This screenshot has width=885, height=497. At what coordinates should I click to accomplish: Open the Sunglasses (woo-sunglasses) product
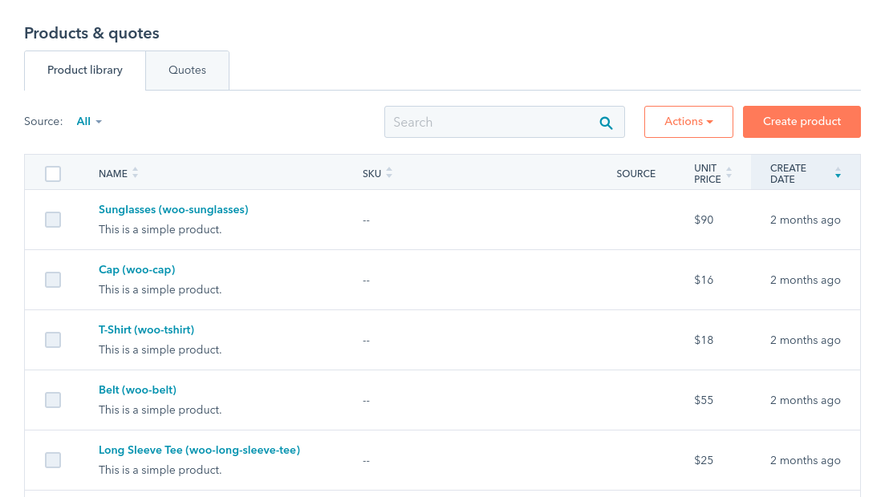point(173,209)
